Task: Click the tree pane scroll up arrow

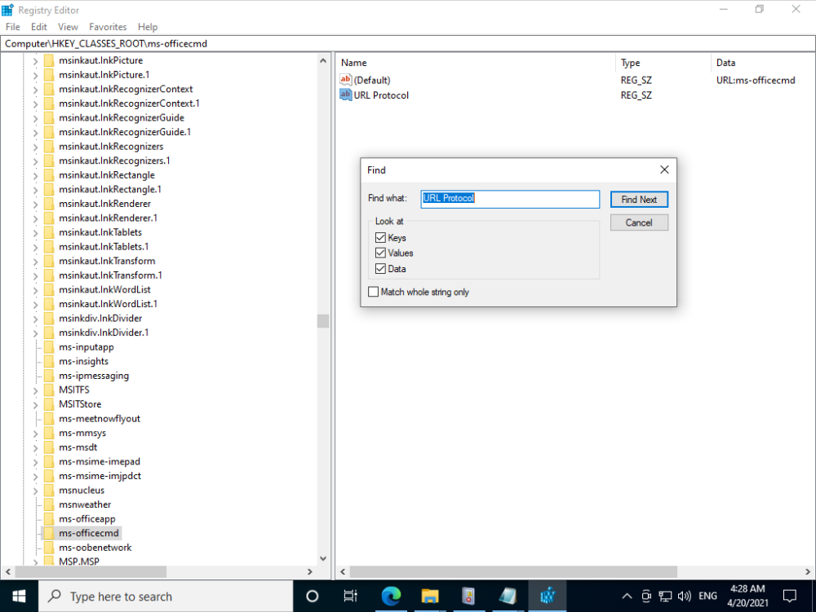Action: pos(323,61)
